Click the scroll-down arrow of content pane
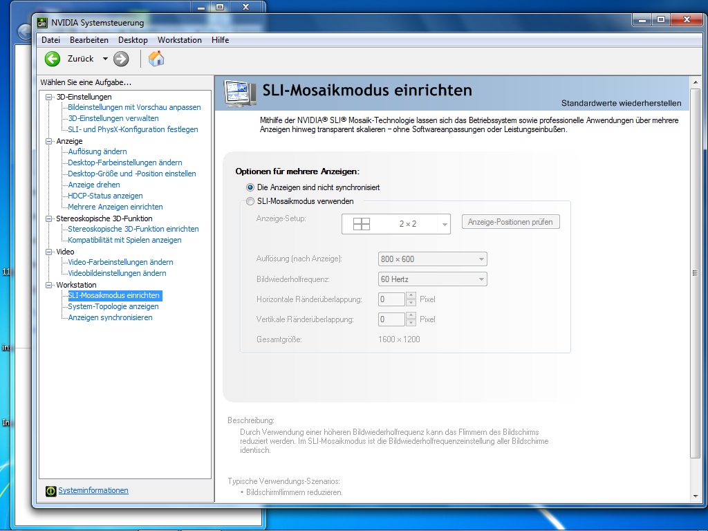 [696, 496]
